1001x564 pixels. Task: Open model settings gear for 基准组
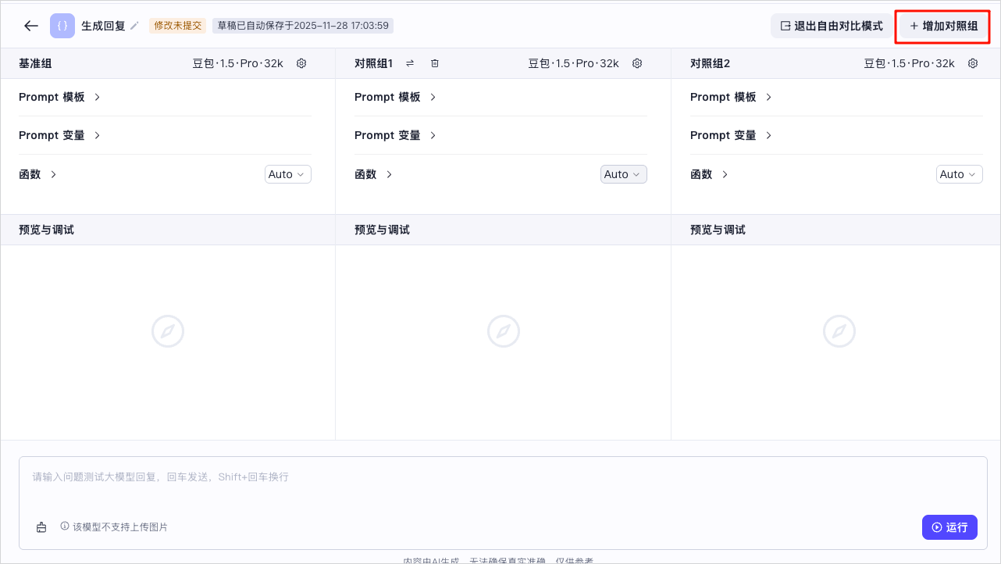pos(301,63)
